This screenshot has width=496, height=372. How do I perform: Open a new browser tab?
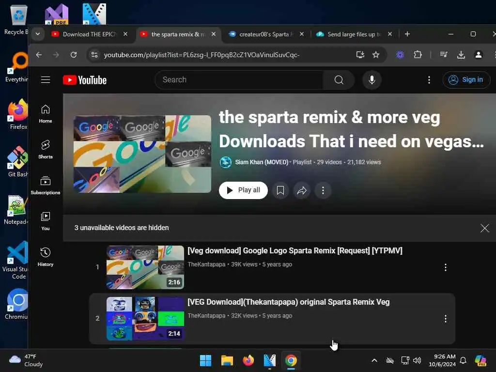point(407,34)
